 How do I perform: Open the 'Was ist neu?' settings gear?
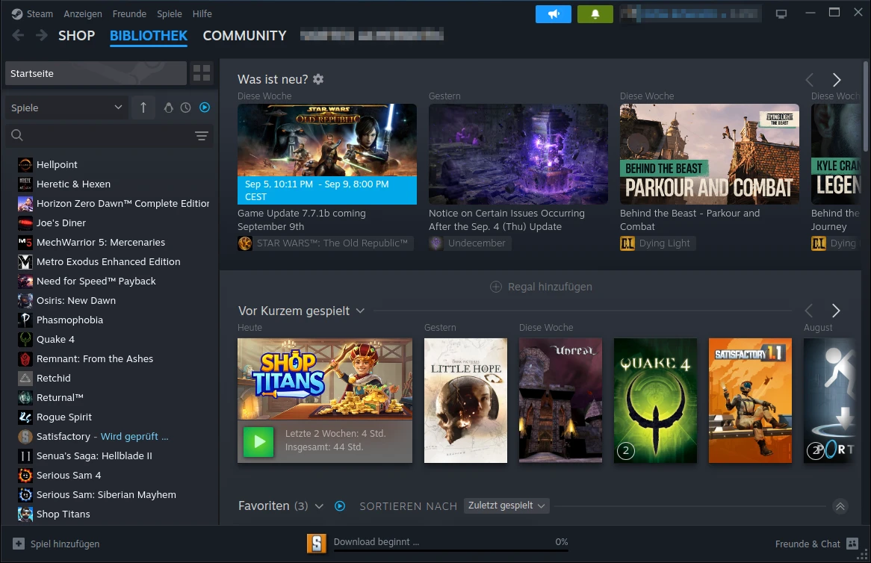[317, 79]
